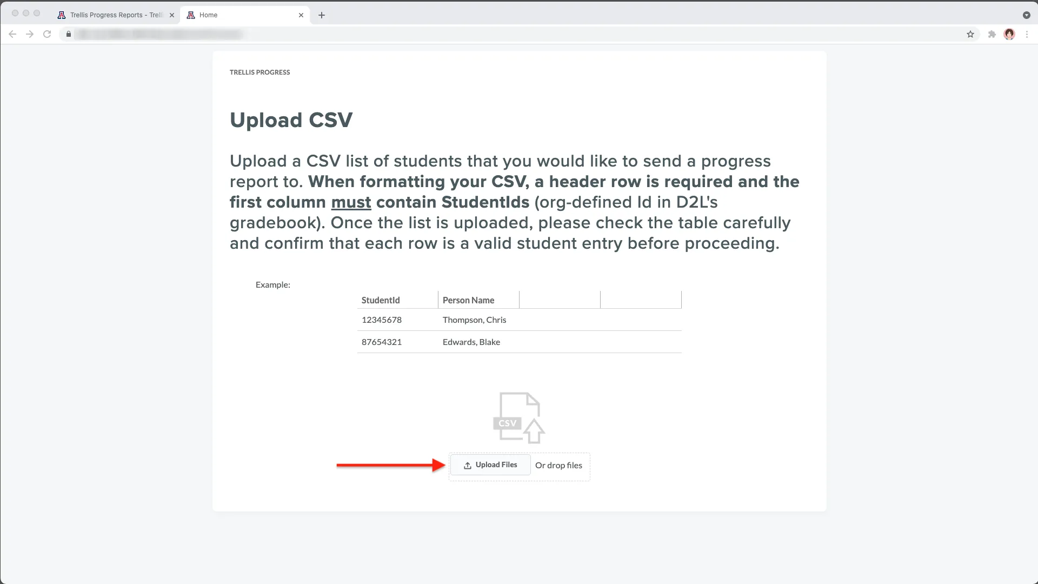This screenshot has width=1038, height=584.
Task: Click the Arizona favicon on the Trellis tab
Action: pos(62,15)
